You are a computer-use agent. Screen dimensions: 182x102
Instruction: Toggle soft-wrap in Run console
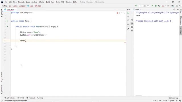pyautogui.click(x=132, y=20)
